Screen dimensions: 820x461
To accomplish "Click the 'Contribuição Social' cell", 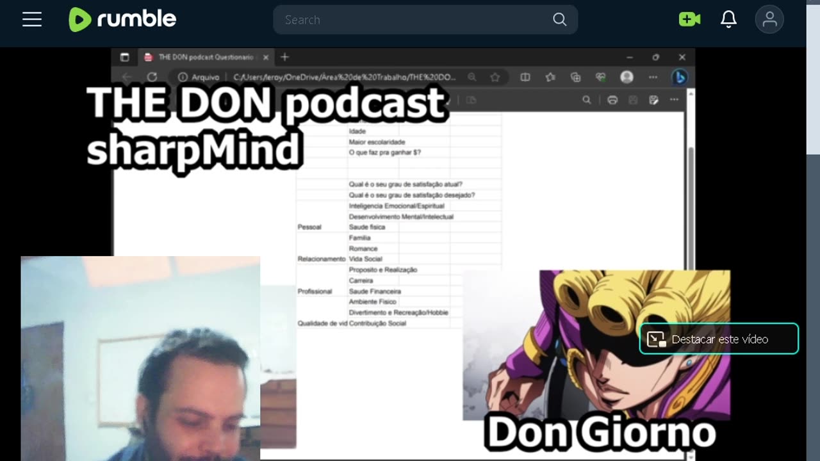I will (378, 323).
